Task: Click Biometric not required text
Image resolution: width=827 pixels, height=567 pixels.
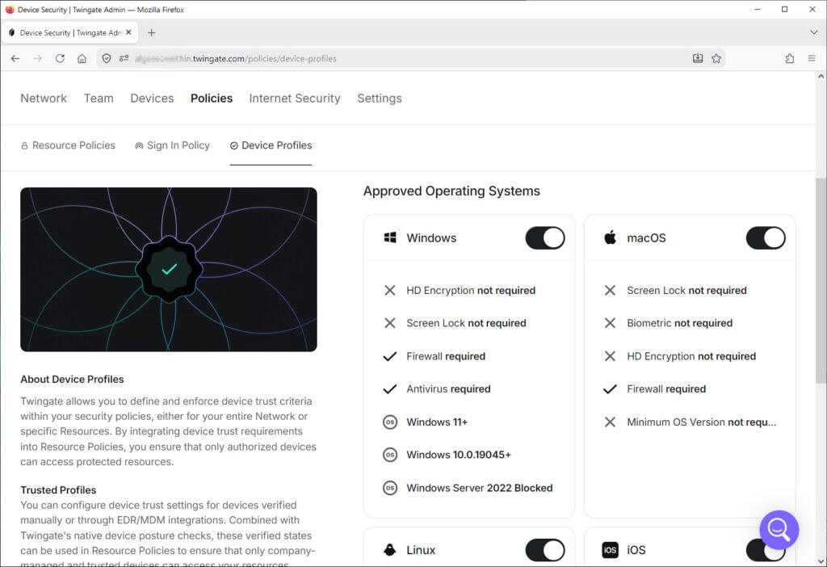Action: click(x=680, y=323)
